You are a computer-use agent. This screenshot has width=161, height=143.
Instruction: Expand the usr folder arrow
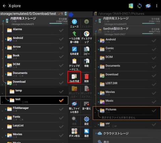click(98, 124)
